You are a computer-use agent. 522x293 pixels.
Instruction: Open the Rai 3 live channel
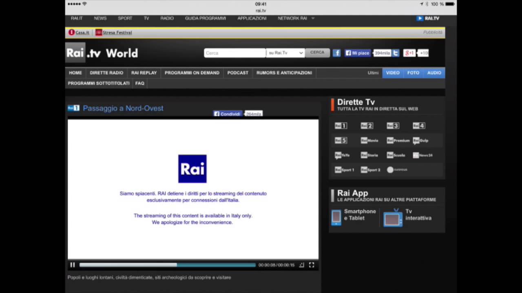(x=393, y=126)
